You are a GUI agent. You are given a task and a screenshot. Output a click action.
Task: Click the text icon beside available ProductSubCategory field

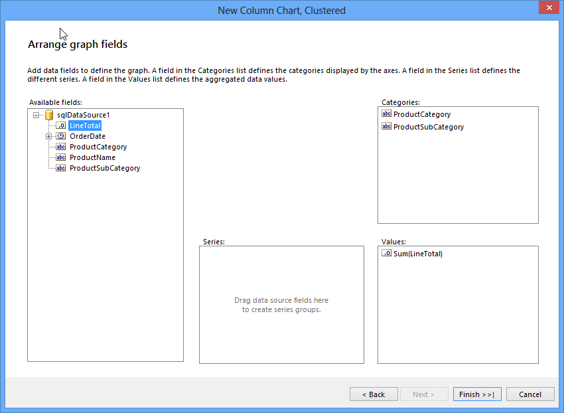60,168
